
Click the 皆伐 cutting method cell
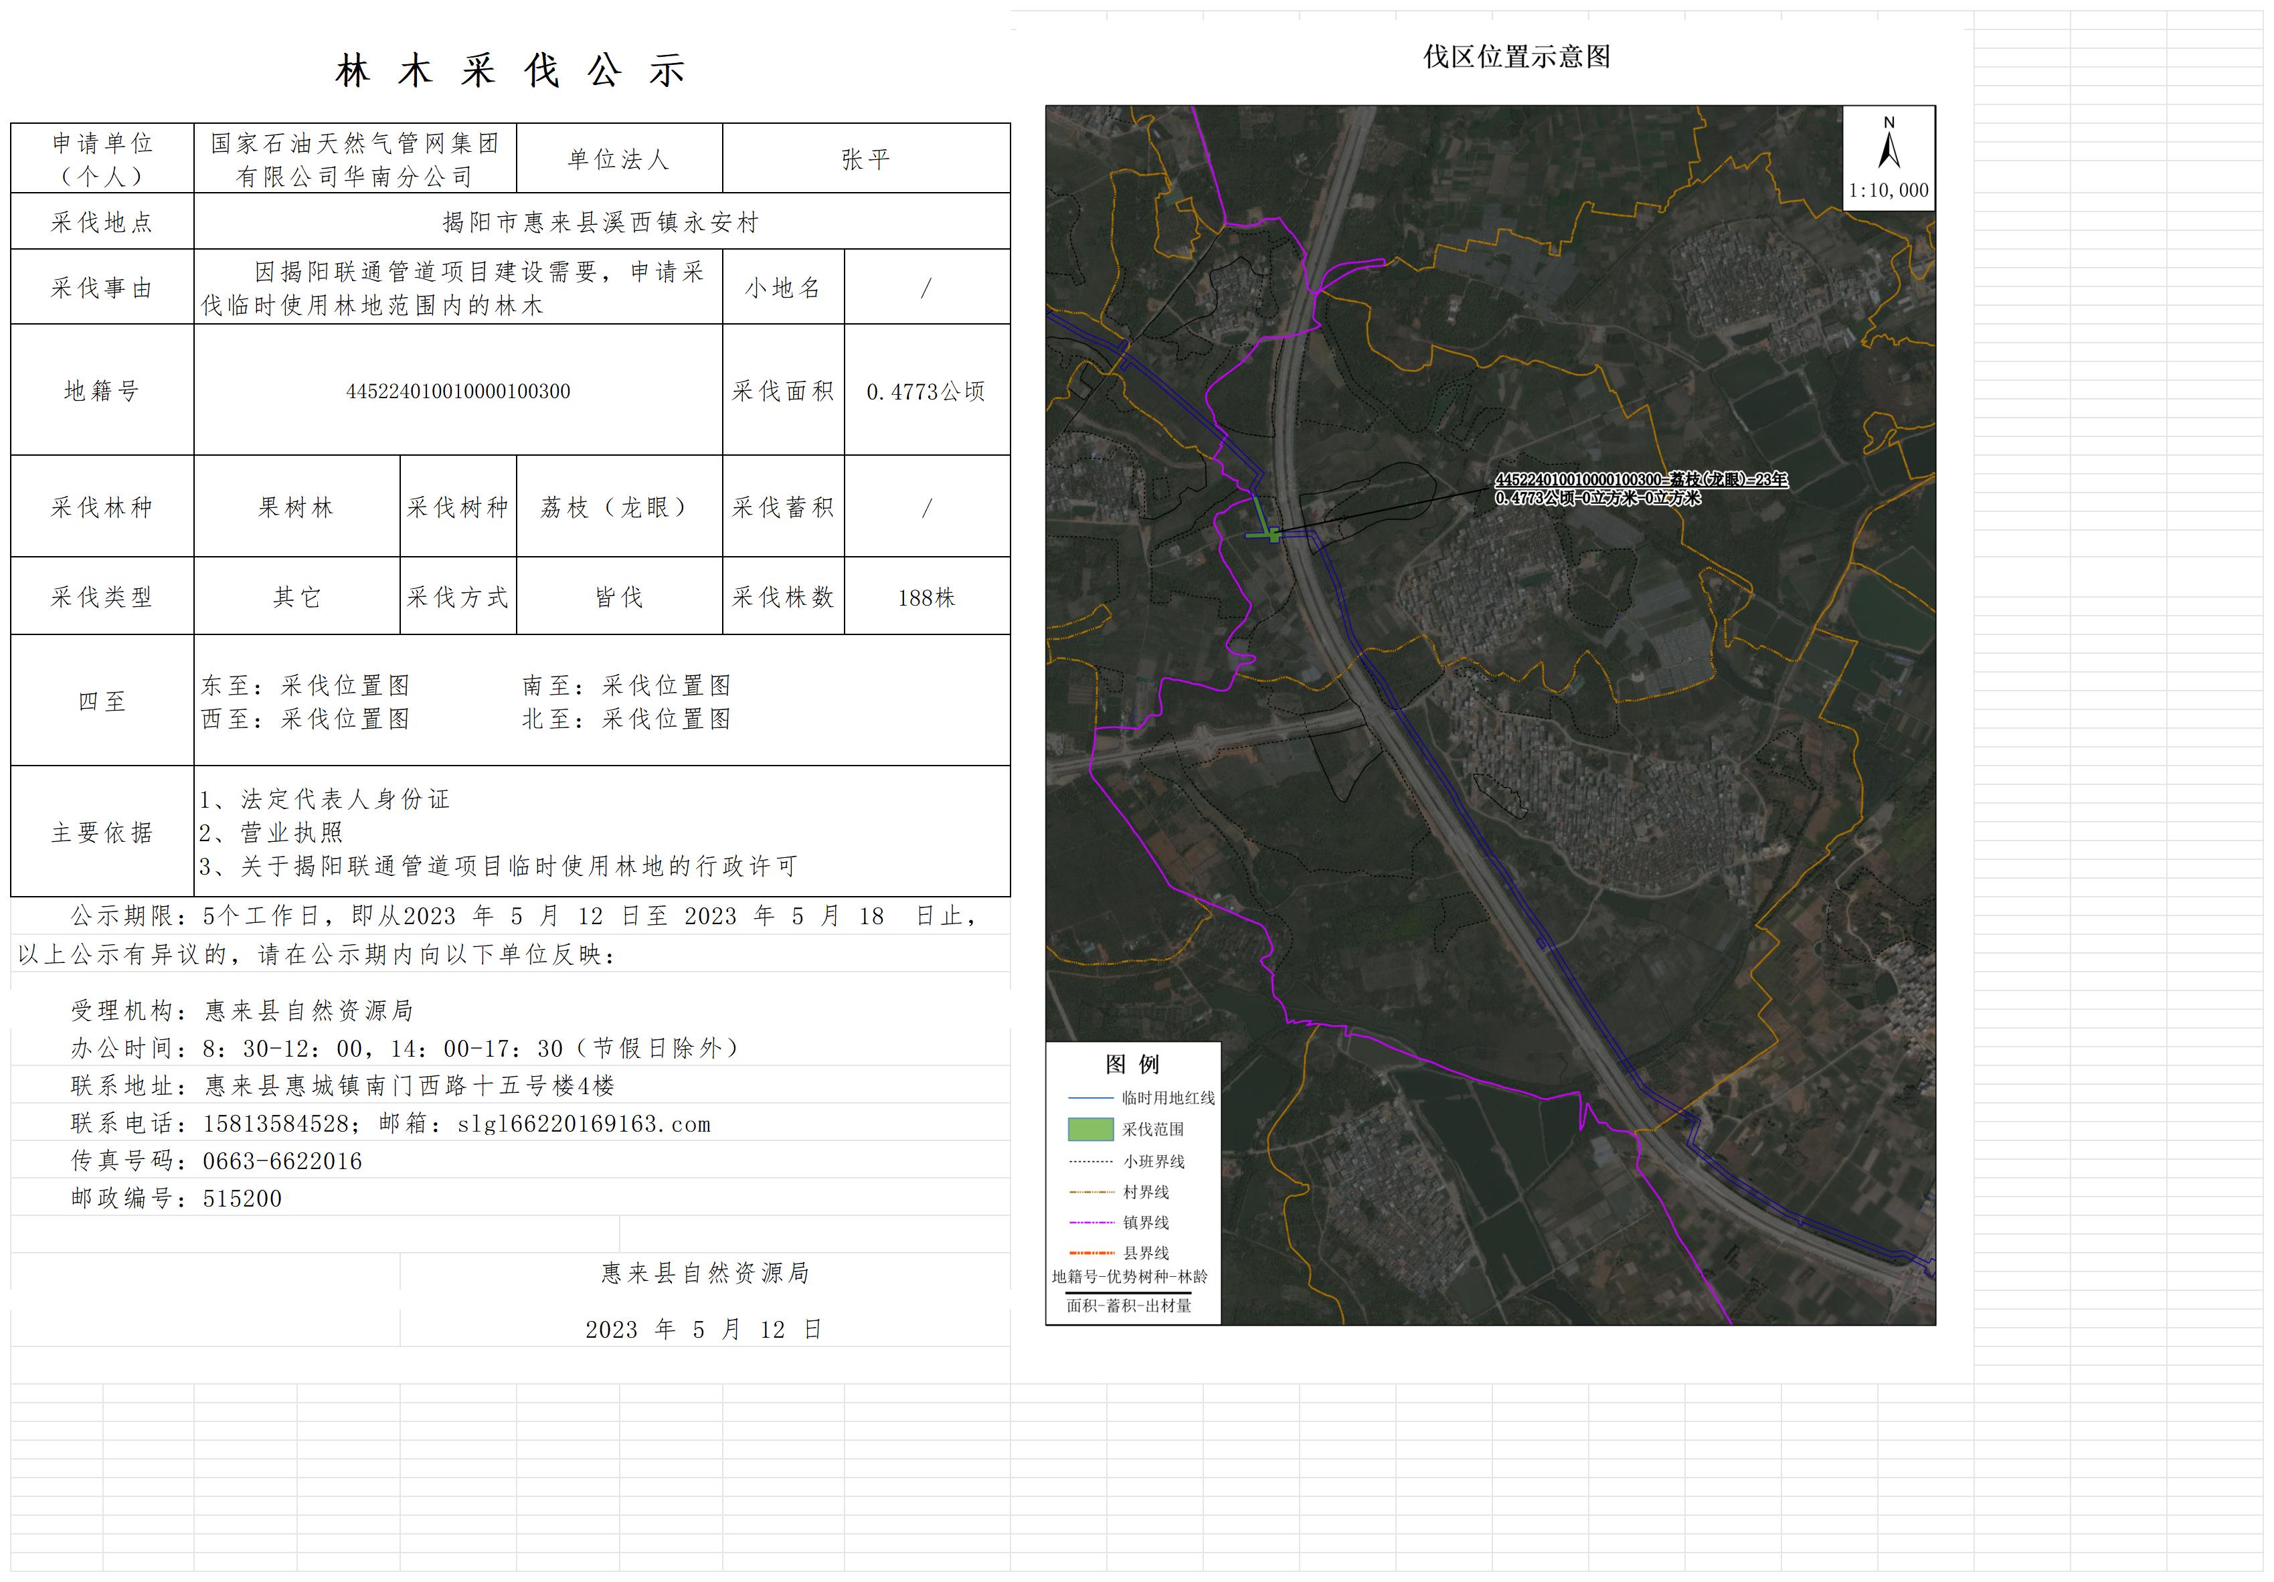pyautogui.click(x=618, y=598)
